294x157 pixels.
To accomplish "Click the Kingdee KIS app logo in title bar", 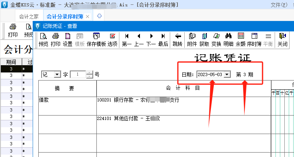I will (x=4, y=5).
